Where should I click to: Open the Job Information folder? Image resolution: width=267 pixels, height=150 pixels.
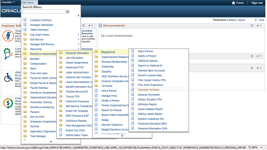pyautogui.click(x=74, y=58)
